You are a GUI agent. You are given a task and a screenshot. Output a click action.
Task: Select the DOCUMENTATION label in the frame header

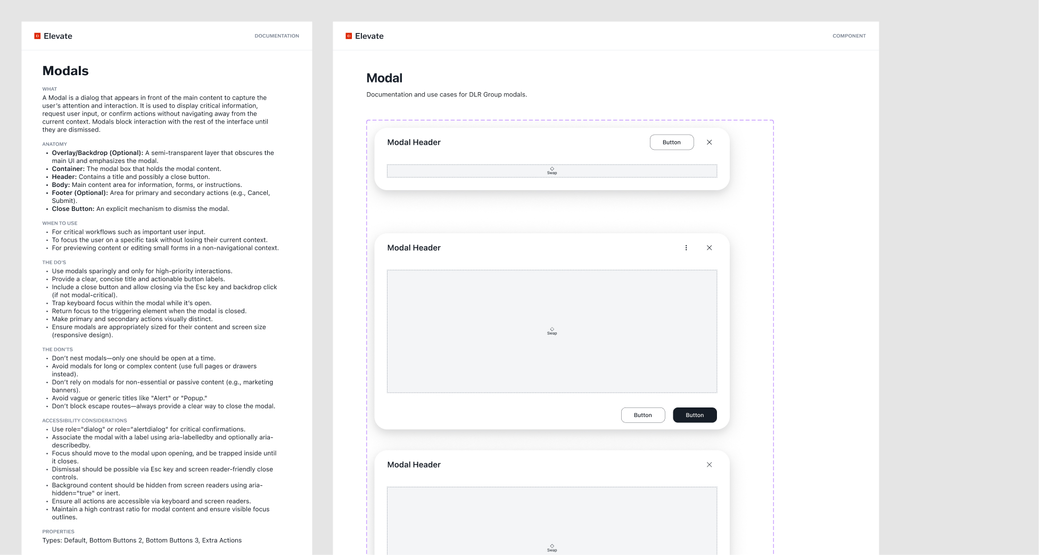pyautogui.click(x=277, y=36)
